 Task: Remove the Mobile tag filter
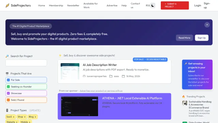click(x=30, y=122)
